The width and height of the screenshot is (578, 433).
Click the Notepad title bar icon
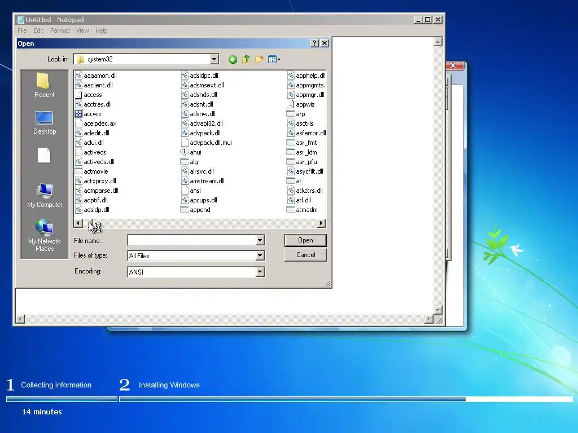pos(21,20)
